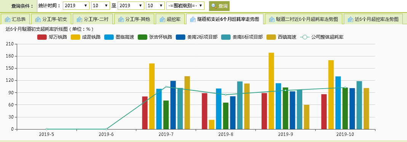Click the 张吉怀铁路 legend label

160,37
